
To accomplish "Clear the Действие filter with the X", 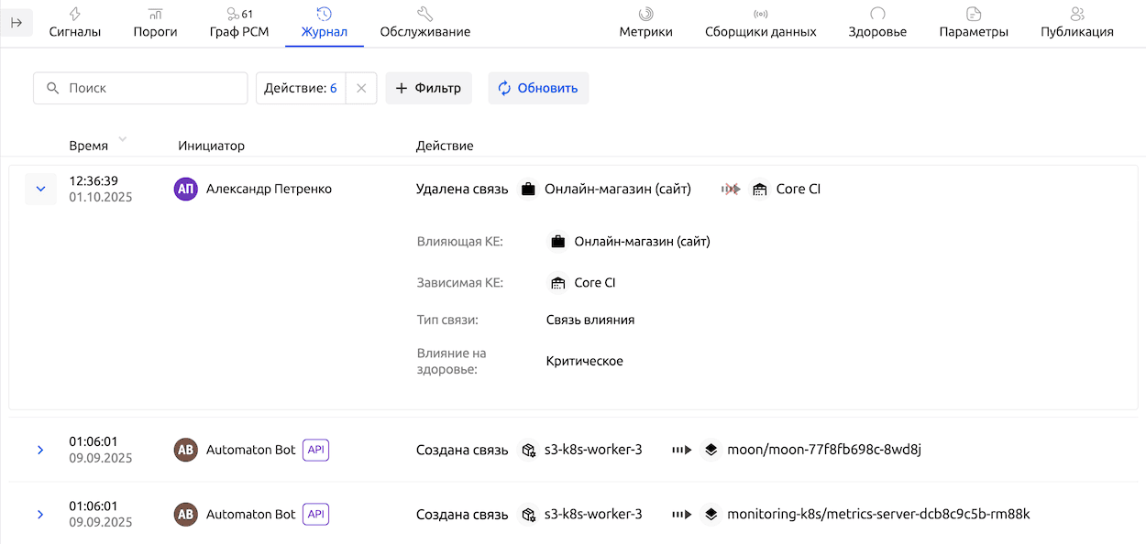I will [x=361, y=88].
